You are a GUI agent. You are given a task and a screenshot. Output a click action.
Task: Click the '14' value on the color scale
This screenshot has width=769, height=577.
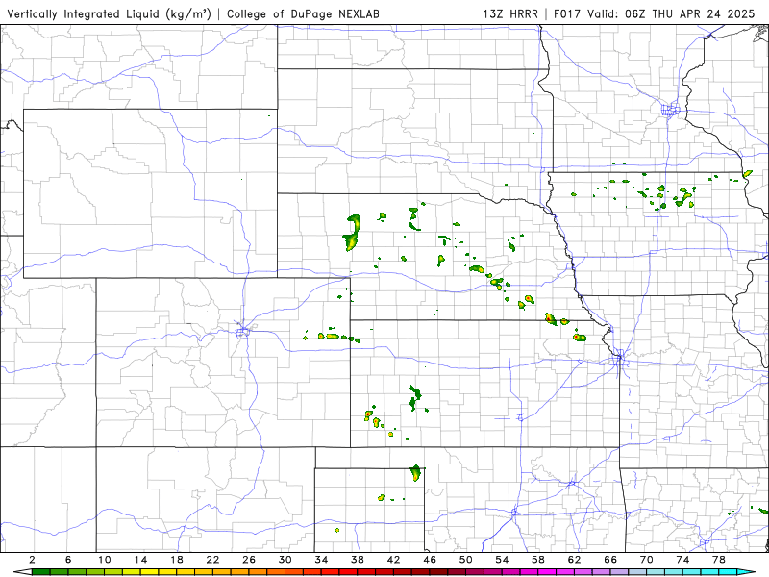[140, 560]
